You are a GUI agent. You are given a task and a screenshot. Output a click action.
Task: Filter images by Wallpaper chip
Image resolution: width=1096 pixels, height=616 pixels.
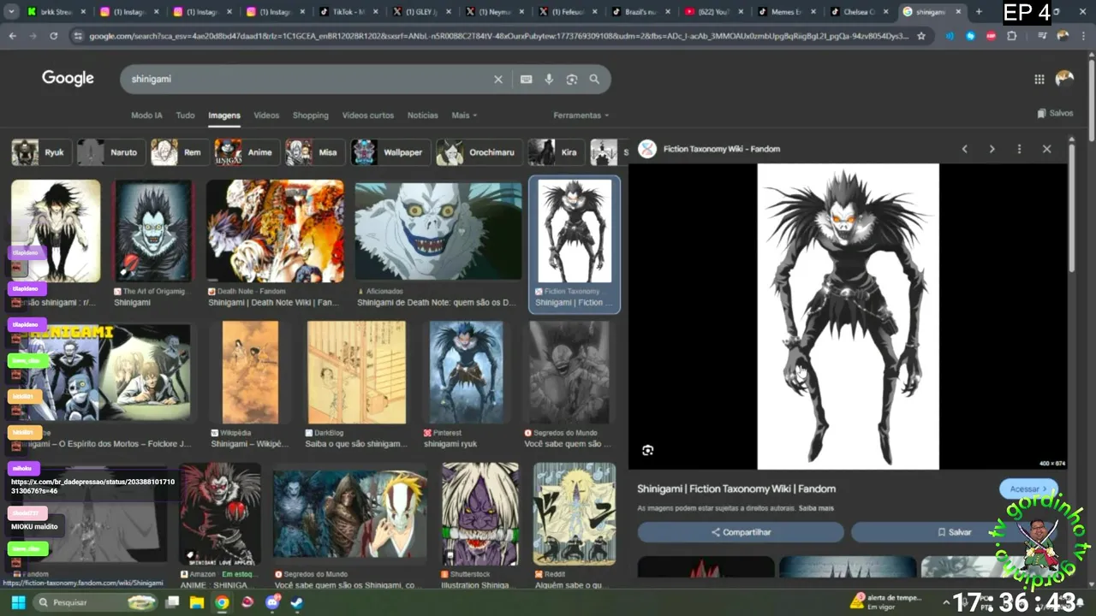pyautogui.click(x=389, y=152)
